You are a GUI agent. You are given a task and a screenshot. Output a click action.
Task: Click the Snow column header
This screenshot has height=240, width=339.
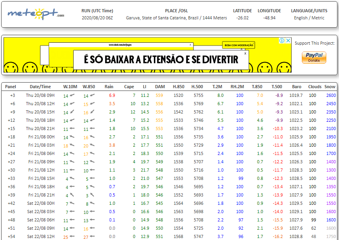point(330,87)
